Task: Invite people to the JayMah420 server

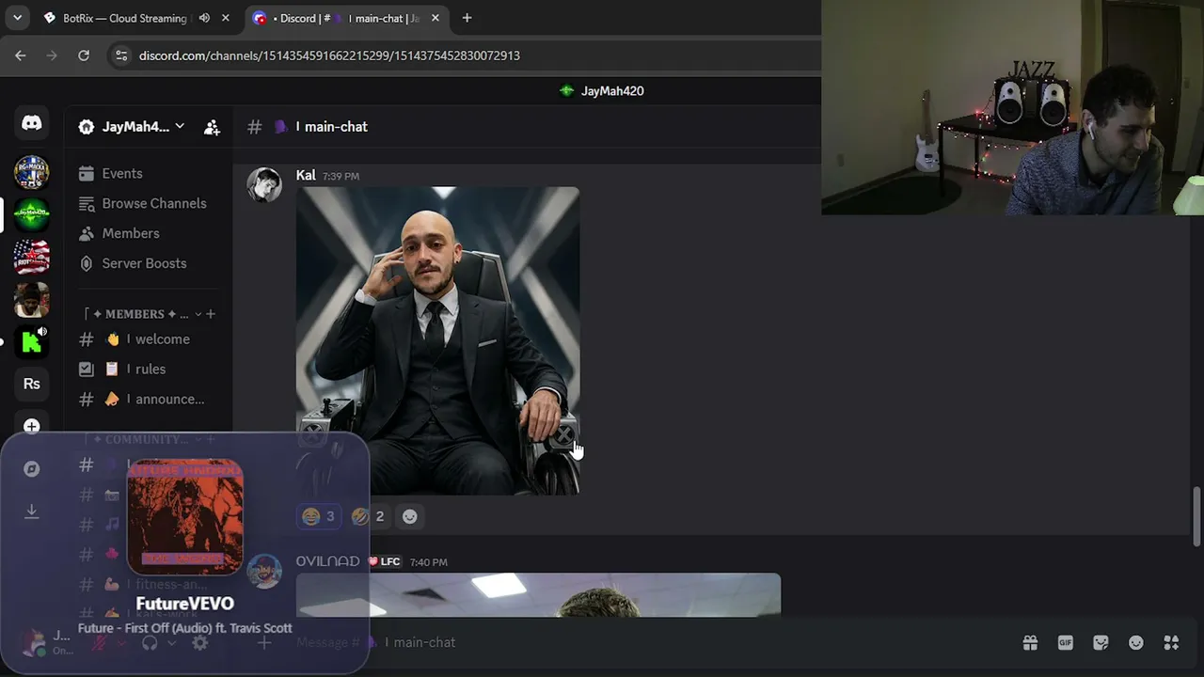Action: tap(212, 127)
